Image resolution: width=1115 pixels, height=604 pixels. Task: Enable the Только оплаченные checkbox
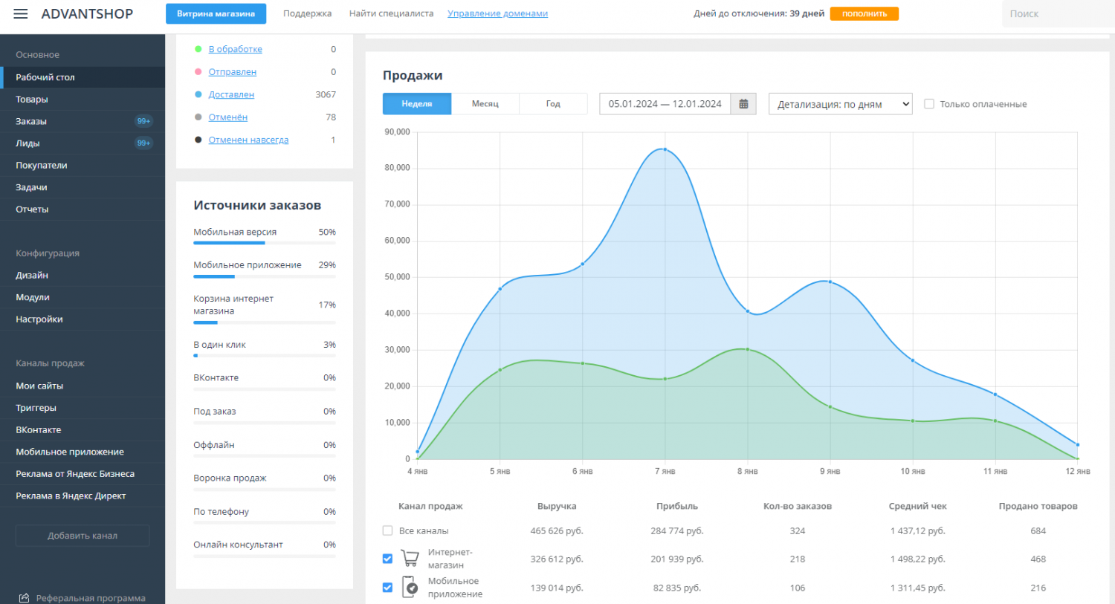(x=928, y=104)
